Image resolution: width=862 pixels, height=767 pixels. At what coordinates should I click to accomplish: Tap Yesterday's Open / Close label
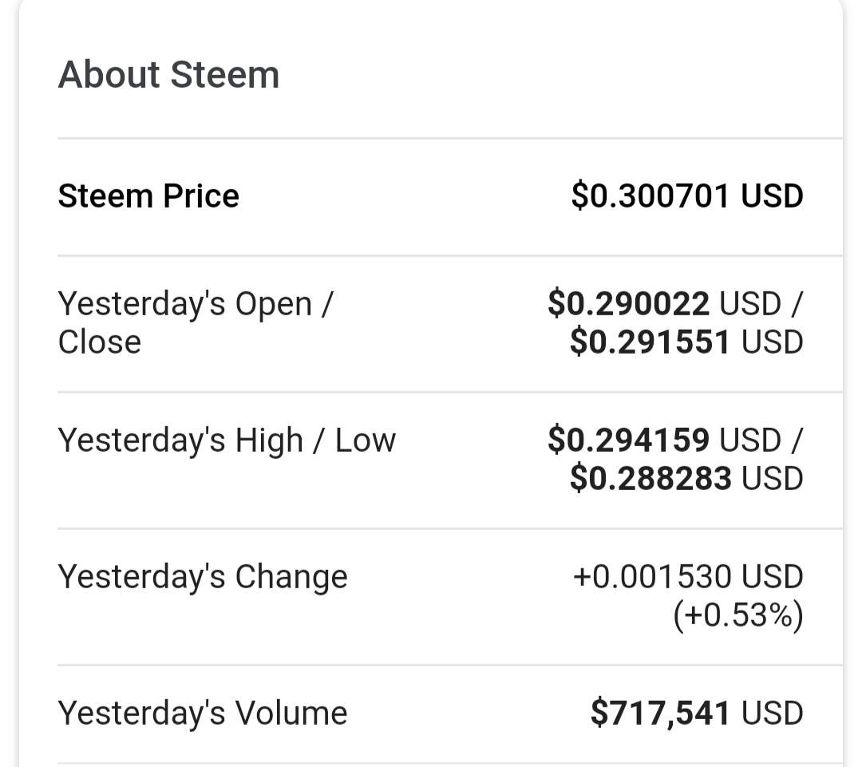pos(196,322)
